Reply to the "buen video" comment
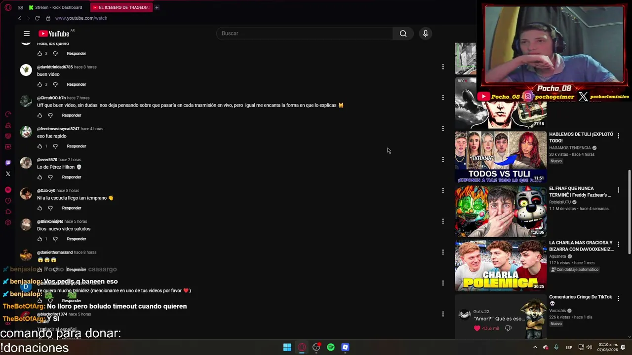This screenshot has width=632, height=355. click(77, 84)
